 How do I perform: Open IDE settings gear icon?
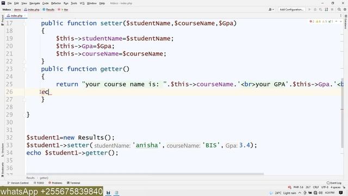point(345,10)
